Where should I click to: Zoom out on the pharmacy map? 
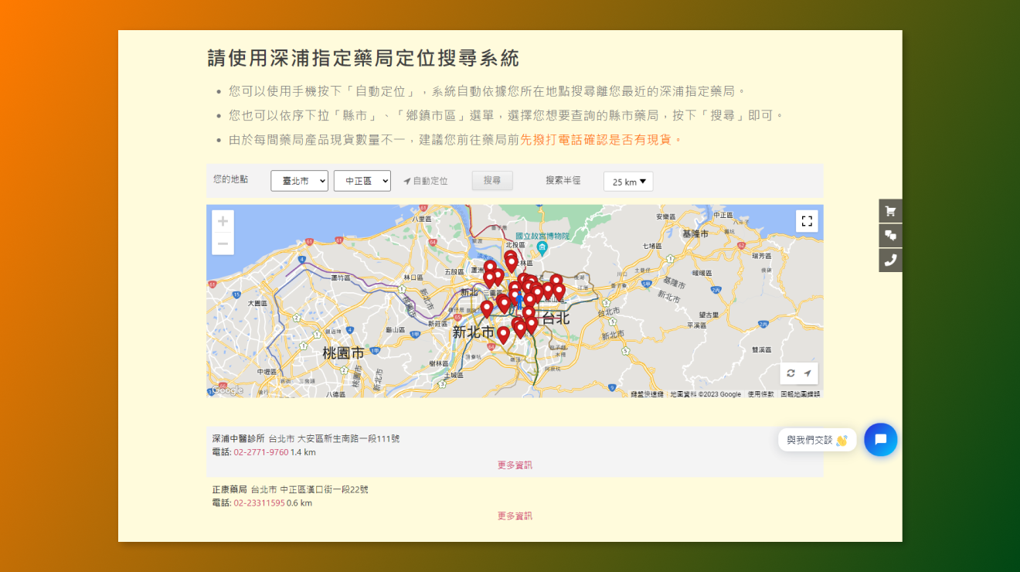[x=223, y=244]
